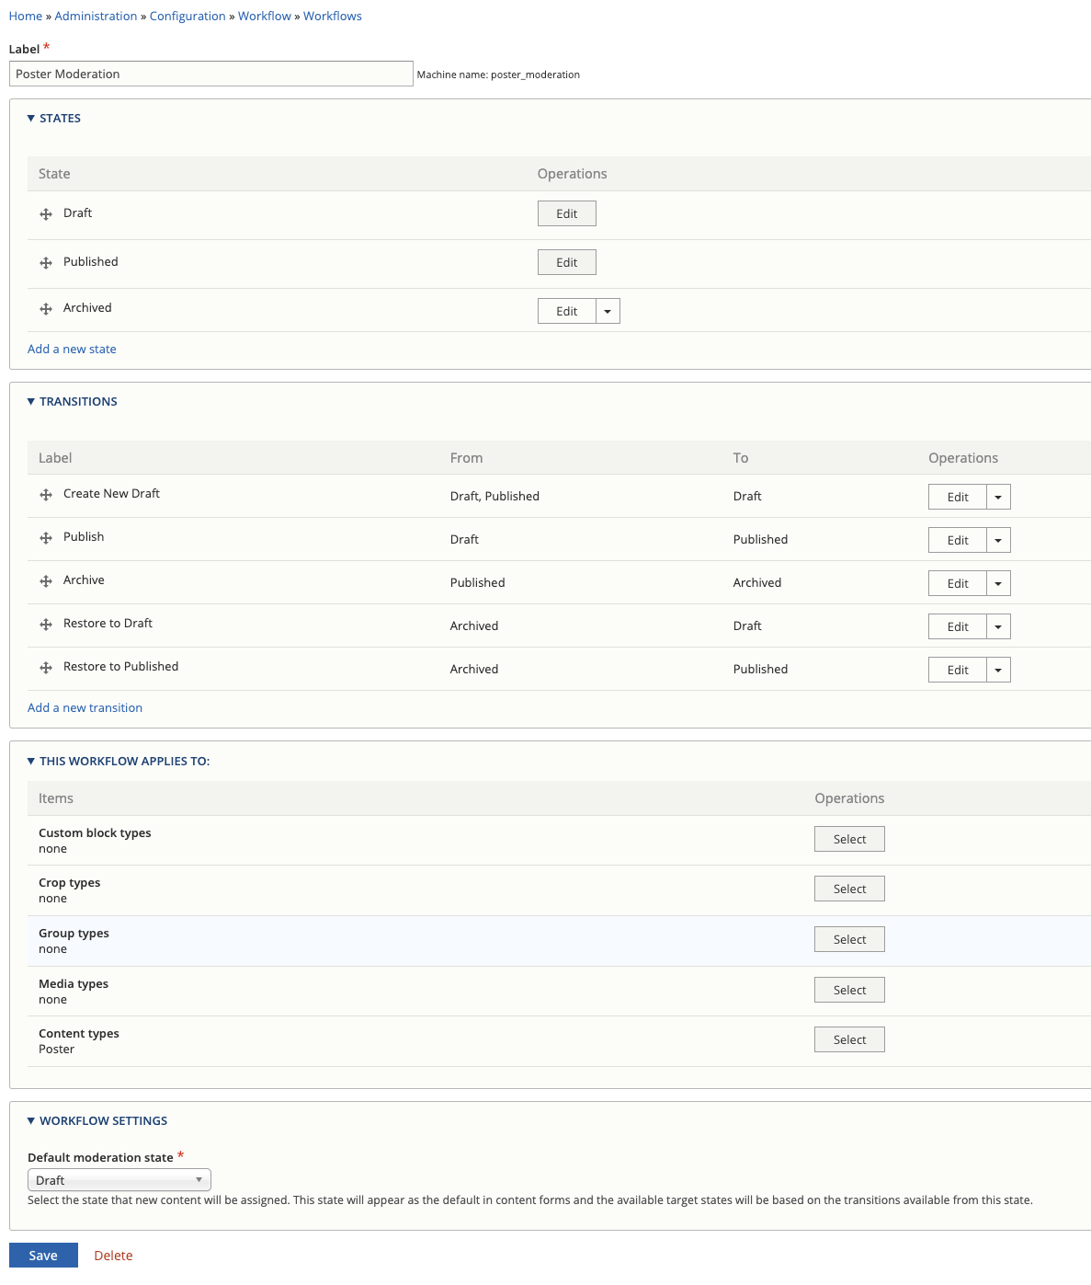Delete this workflow
This screenshot has height=1285, width=1091.
tap(113, 1255)
